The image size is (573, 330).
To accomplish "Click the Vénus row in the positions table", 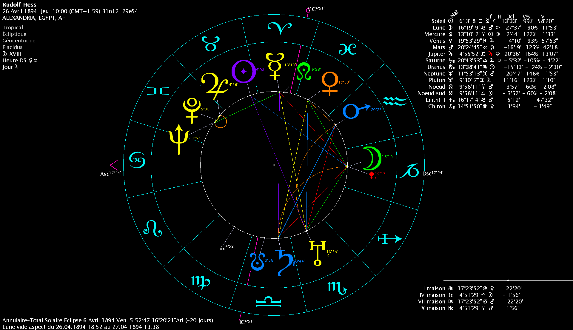I will (x=494, y=41).
